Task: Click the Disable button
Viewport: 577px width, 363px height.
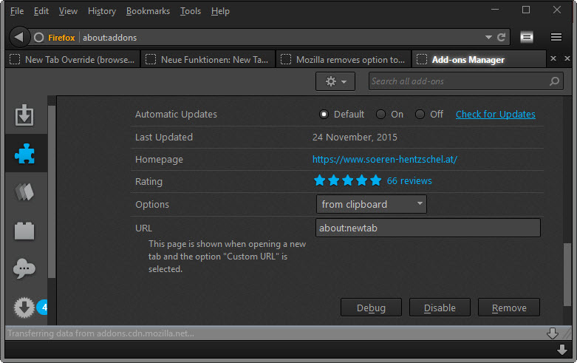Action: click(440, 308)
